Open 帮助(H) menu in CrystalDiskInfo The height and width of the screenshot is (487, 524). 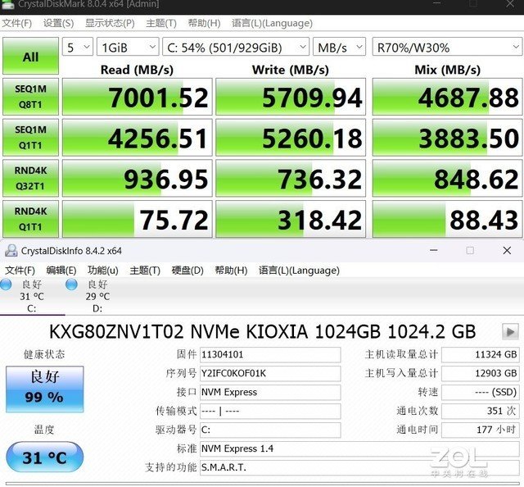(x=231, y=270)
